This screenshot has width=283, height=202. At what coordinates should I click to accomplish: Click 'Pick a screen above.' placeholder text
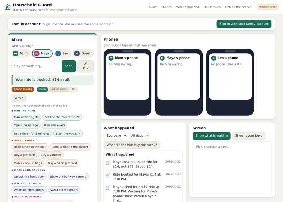pyautogui.click(x=212, y=147)
